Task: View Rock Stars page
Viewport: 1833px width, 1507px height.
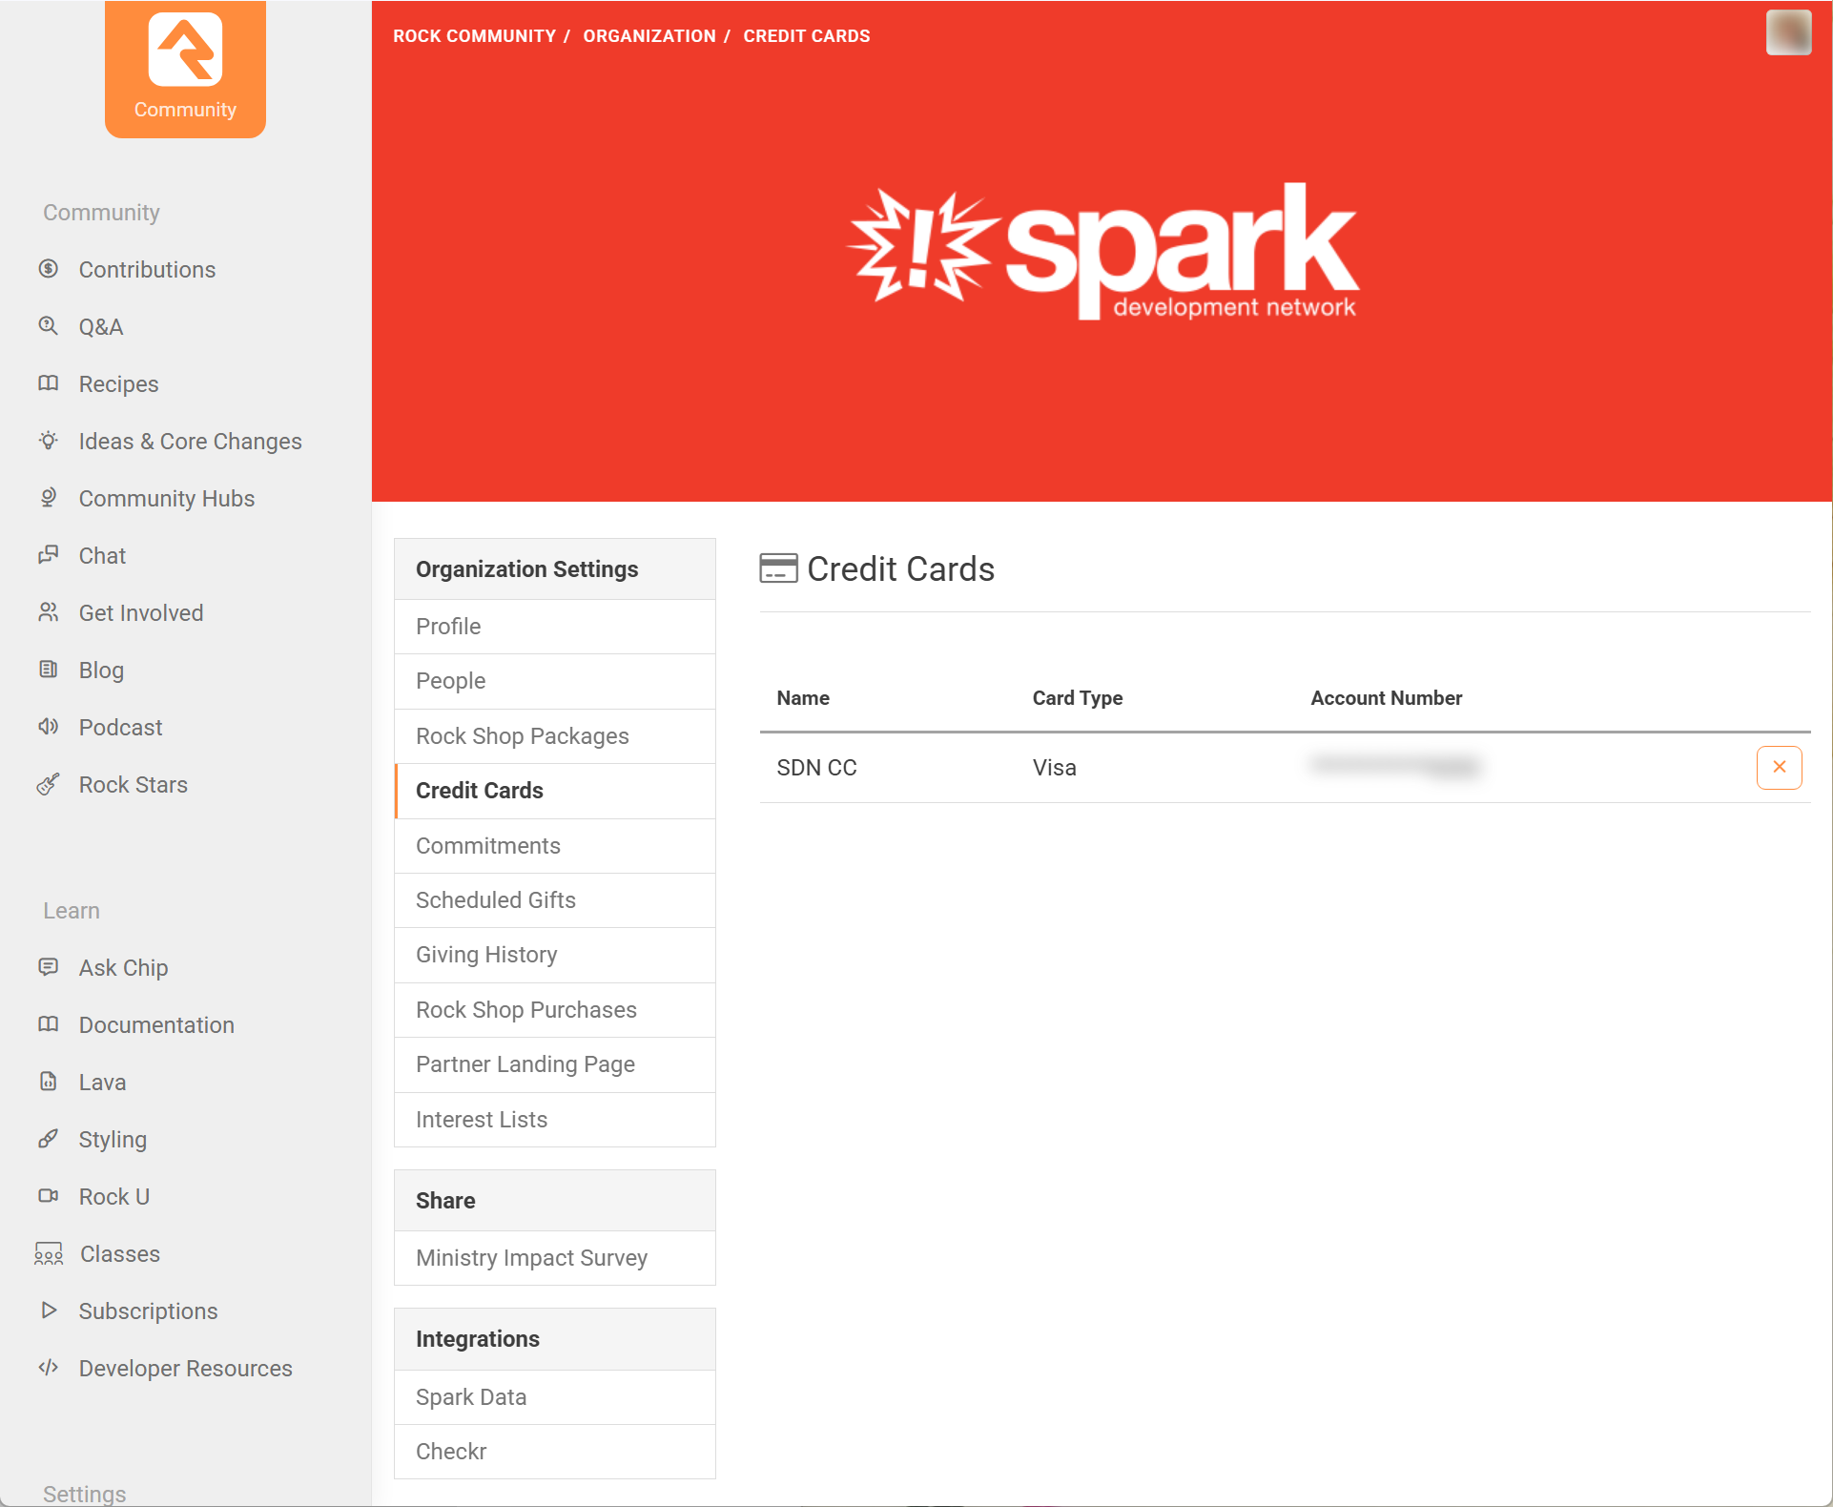Action: tap(134, 785)
